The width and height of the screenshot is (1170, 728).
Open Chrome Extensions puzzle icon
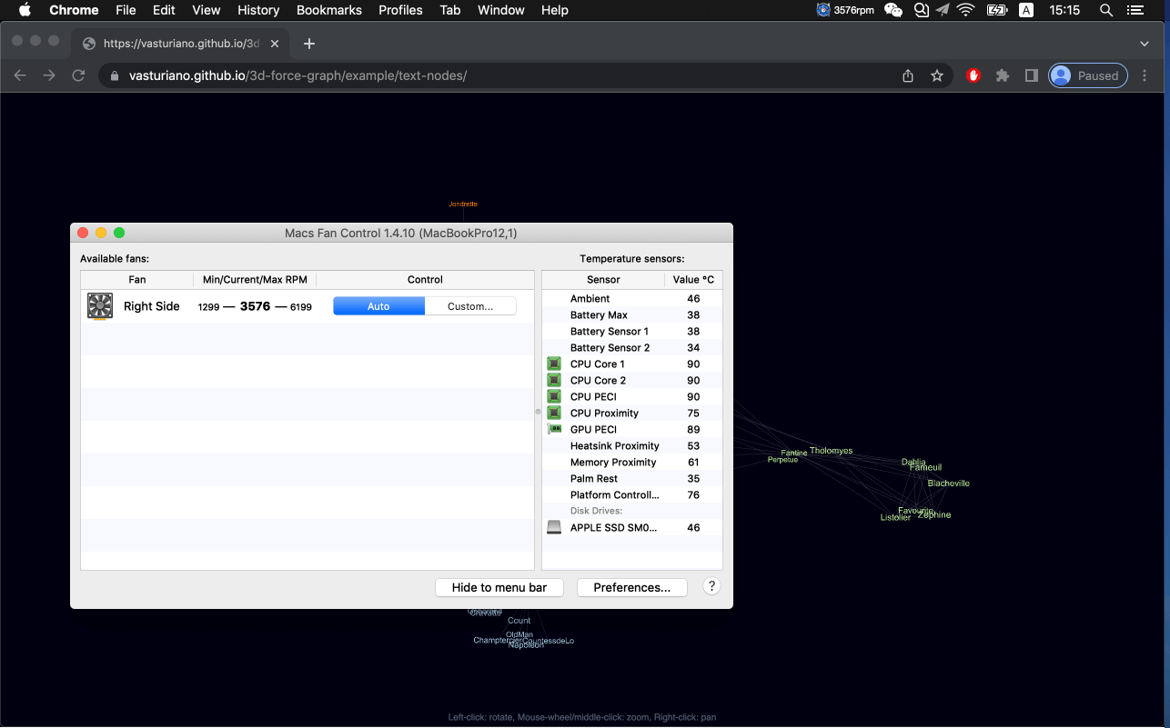tap(1003, 75)
